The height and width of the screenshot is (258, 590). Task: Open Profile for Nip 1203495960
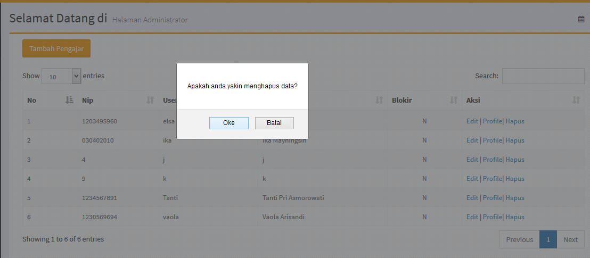(493, 121)
